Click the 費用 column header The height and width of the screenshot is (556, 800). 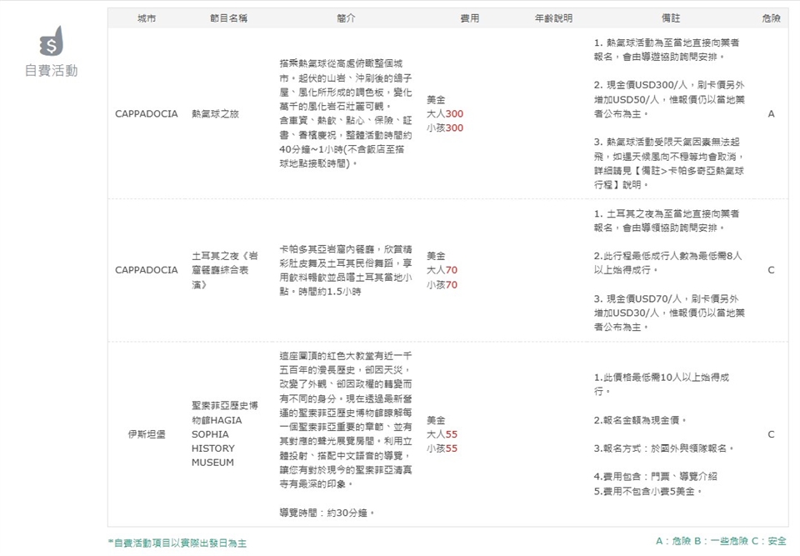tap(470, 18)
